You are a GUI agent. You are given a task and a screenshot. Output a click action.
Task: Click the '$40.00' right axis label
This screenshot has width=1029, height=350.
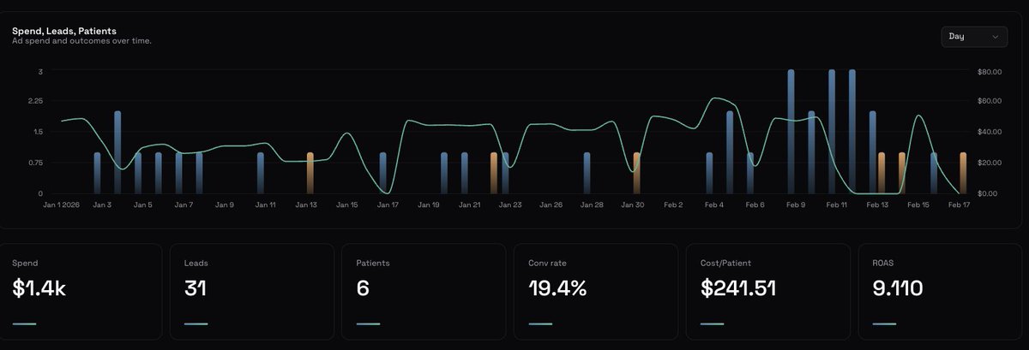coord(990,133)
